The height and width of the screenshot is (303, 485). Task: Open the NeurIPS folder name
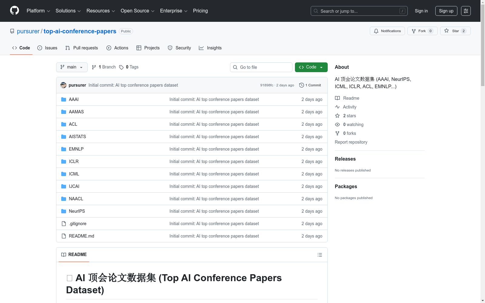(77, 211)
